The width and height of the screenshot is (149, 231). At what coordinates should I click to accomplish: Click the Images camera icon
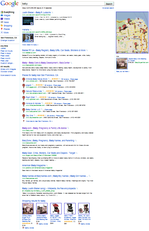click(2, 15)
